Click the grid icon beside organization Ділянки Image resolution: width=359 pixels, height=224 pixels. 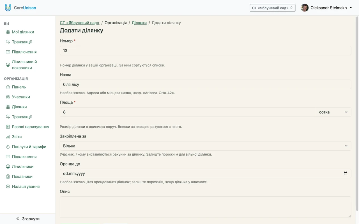point(8,107)
